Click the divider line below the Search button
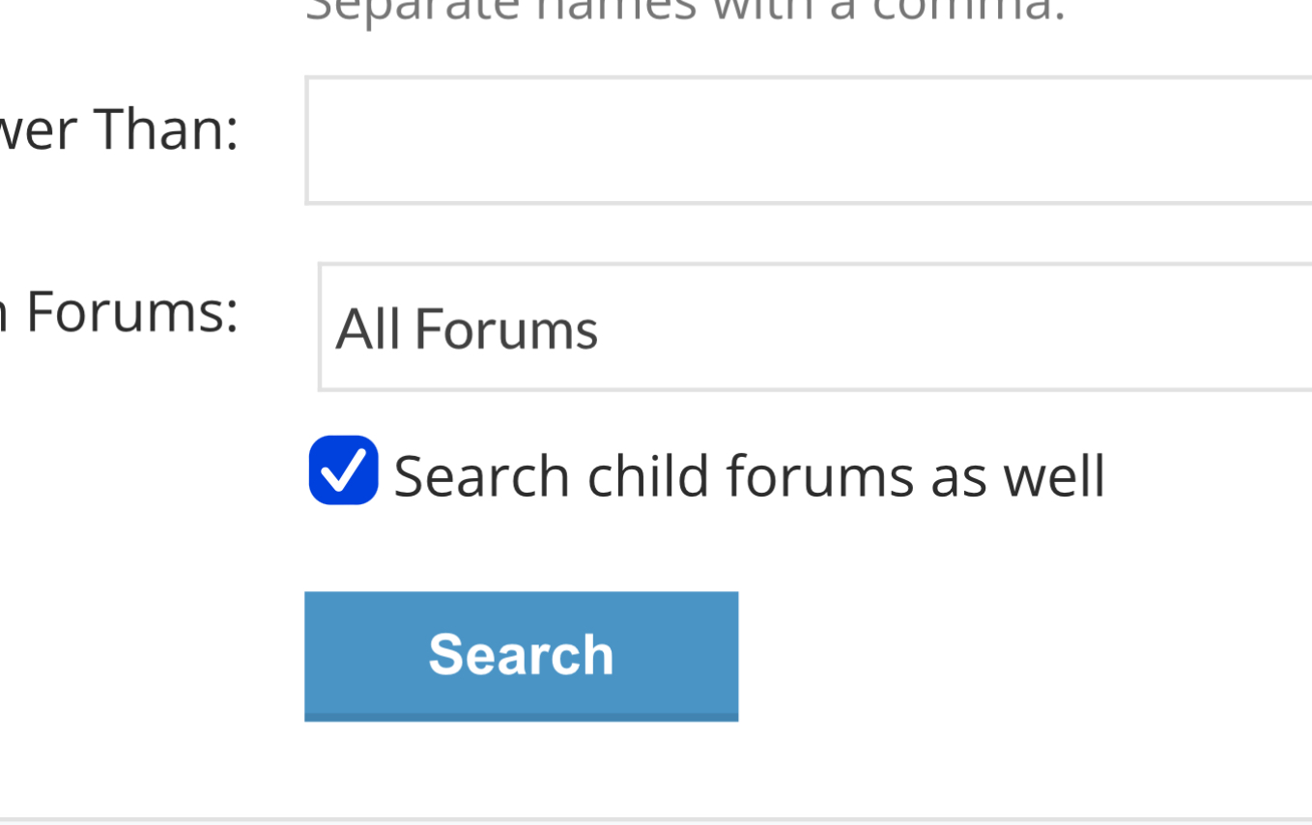The width and height of the screenshot is (1312, 825). (x=656, y=819)
